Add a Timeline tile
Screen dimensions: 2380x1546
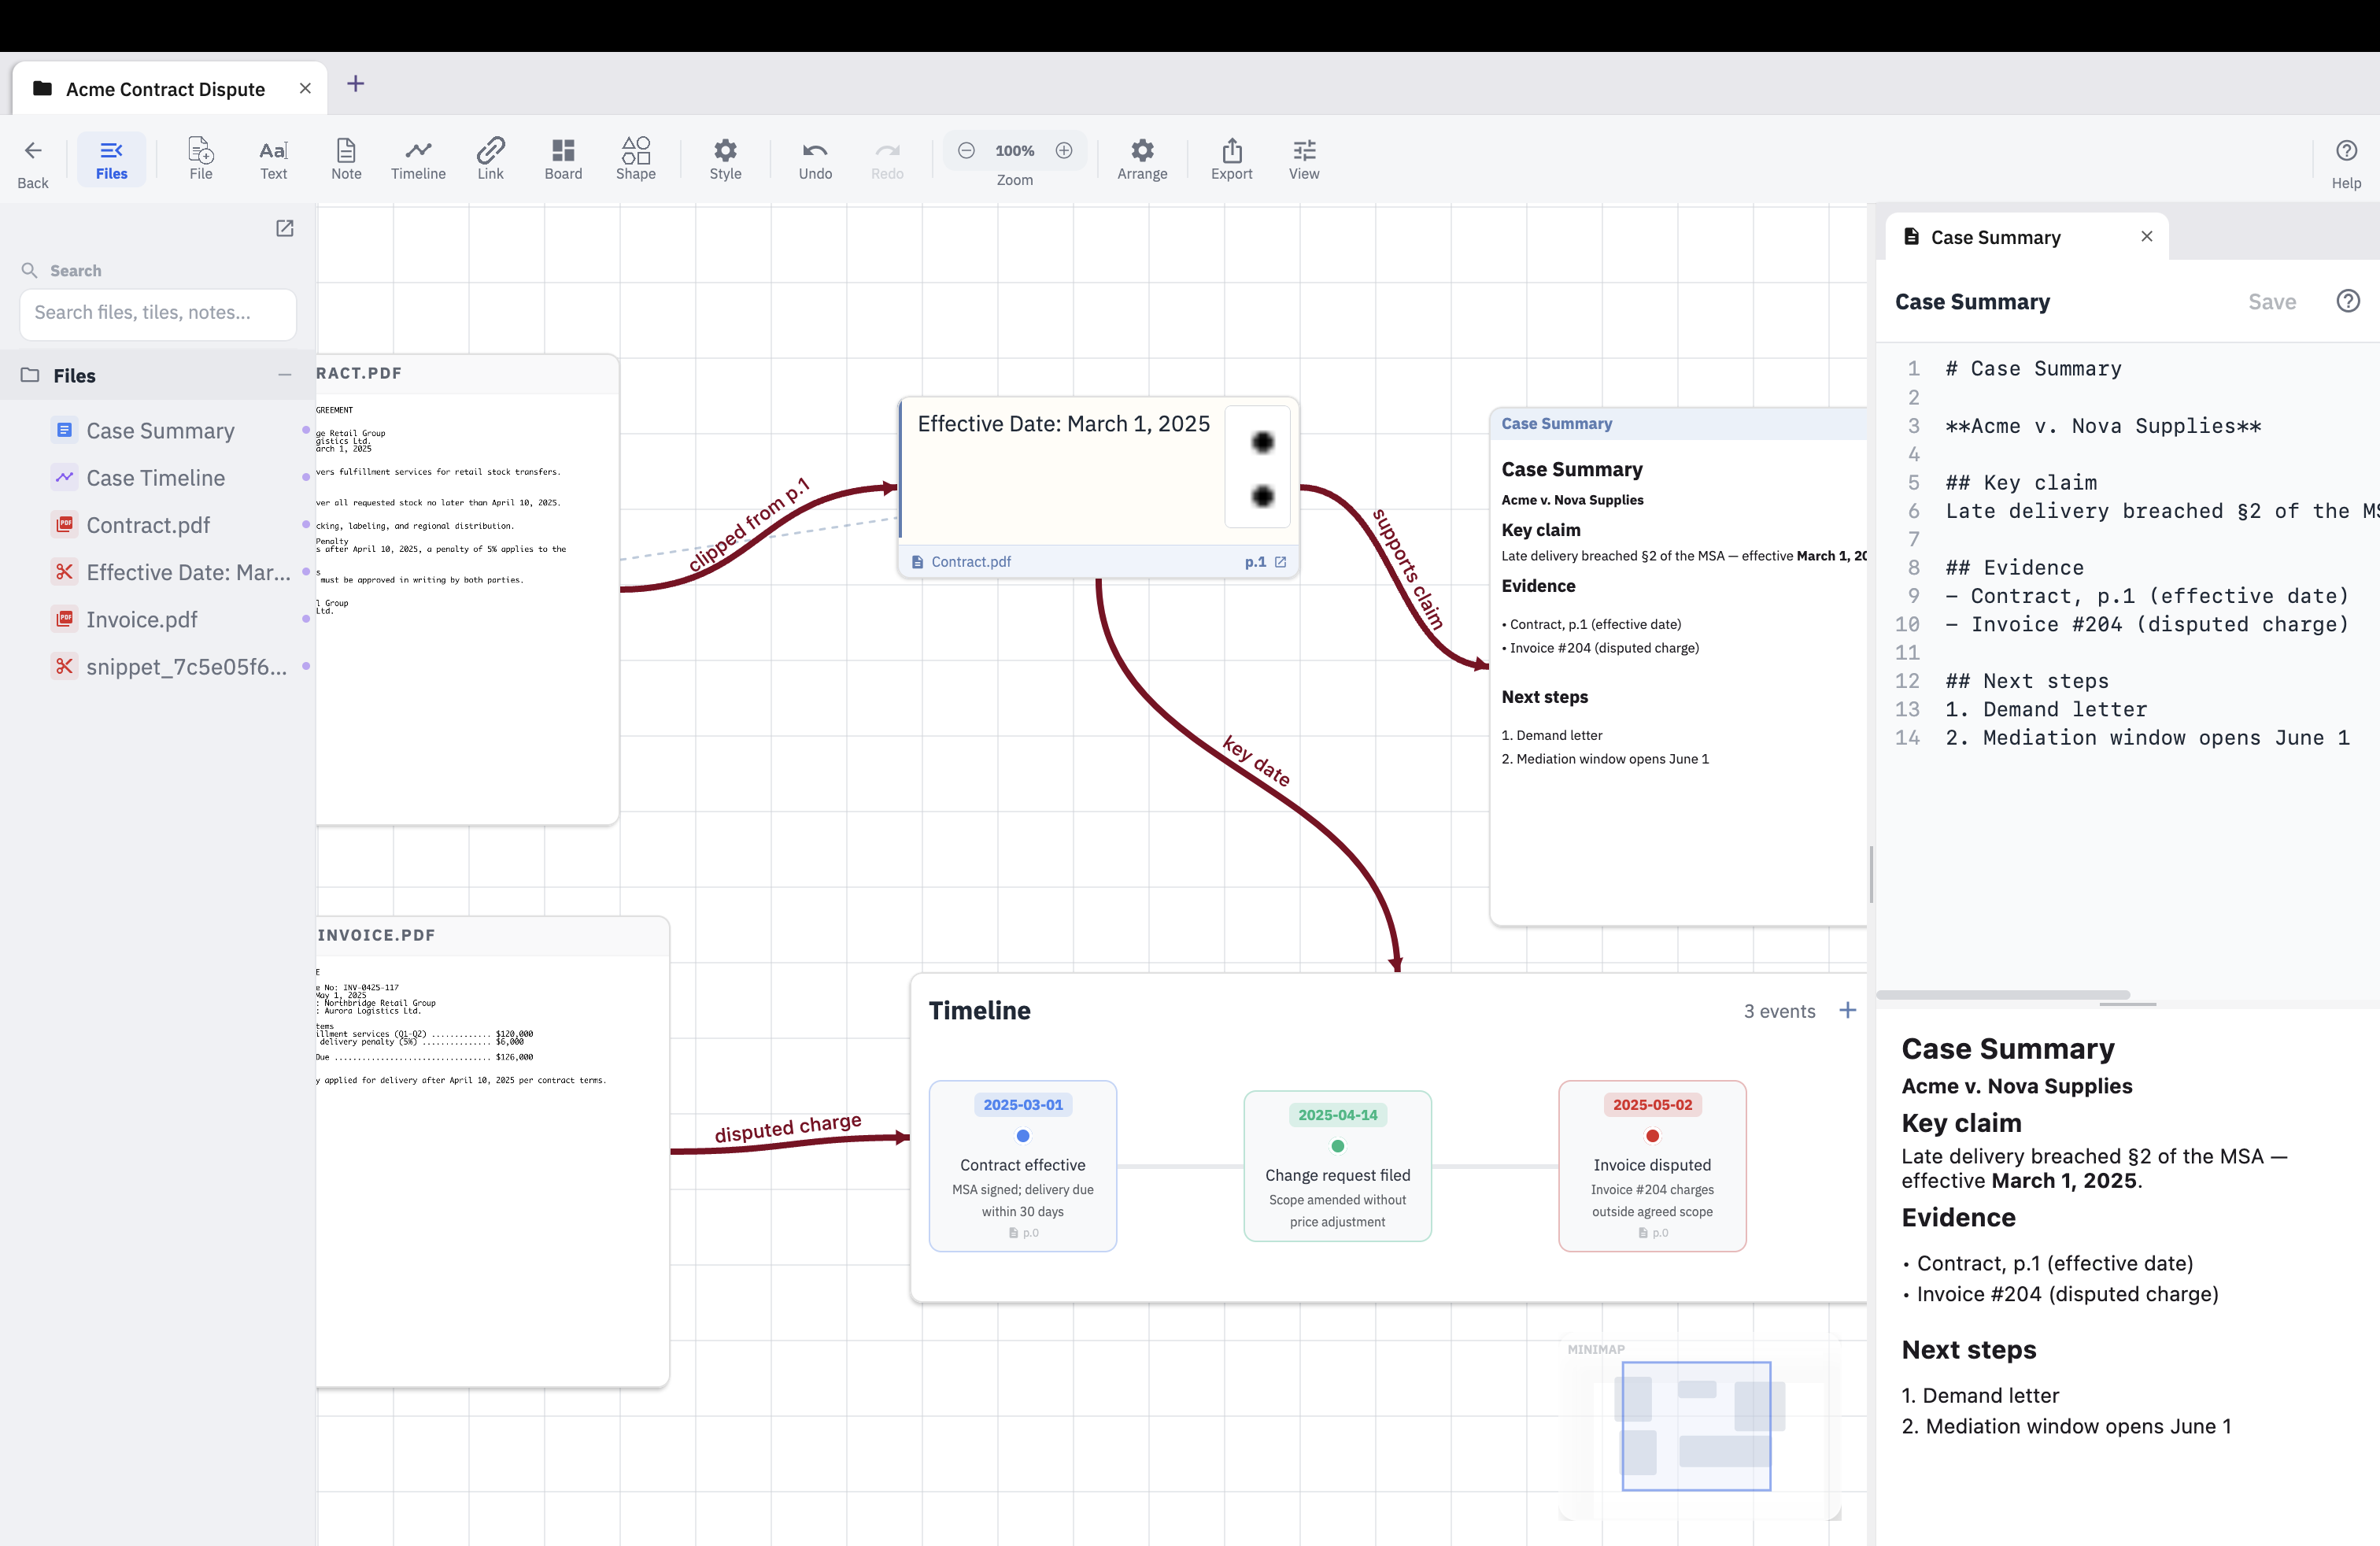418,160
